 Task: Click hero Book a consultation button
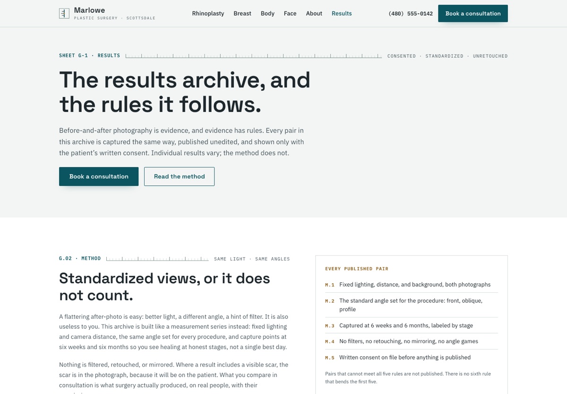click(x=99, y=176)
